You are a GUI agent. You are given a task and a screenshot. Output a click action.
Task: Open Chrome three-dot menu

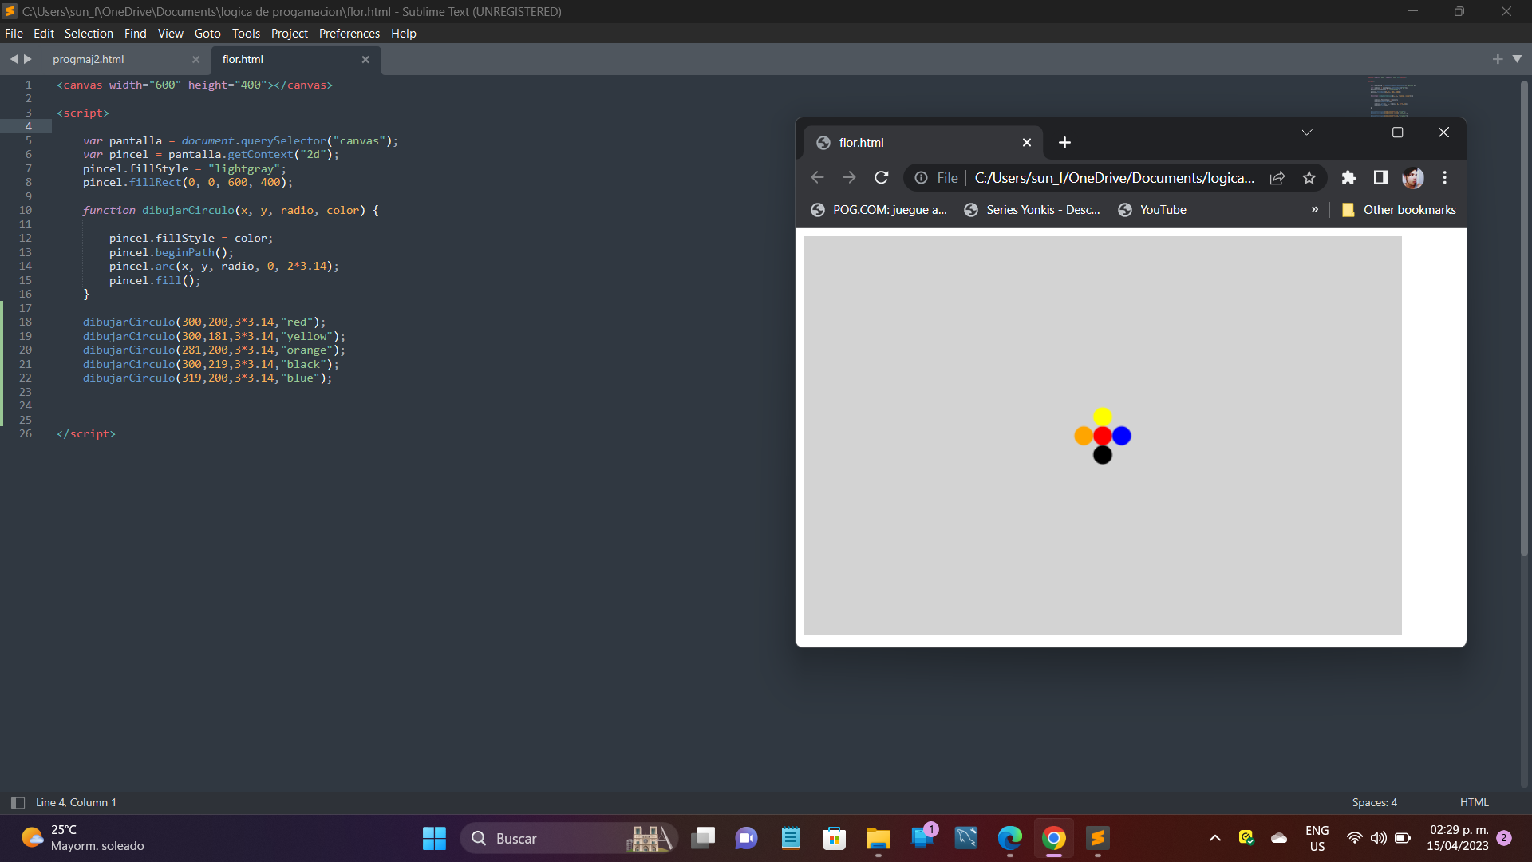tap(1445, 178)
